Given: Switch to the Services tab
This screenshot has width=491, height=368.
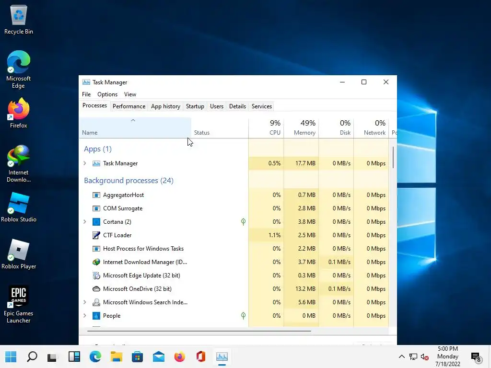Looking at the screenshot, I should coord(262,106).
